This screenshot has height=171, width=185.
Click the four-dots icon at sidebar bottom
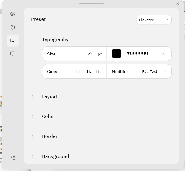(x=13, y=158)
